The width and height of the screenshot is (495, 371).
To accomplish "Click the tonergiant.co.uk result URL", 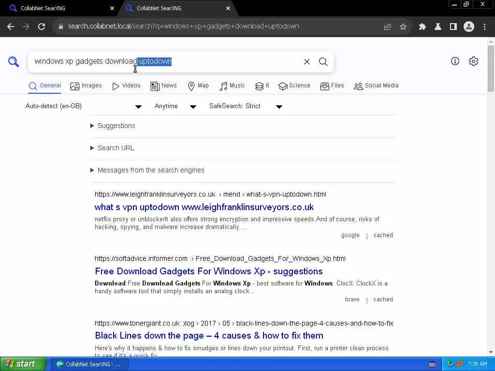I will 244,323.
